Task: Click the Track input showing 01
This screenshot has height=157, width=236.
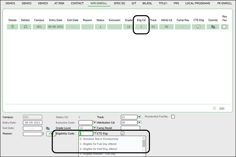Action: [x=129, y=117]
